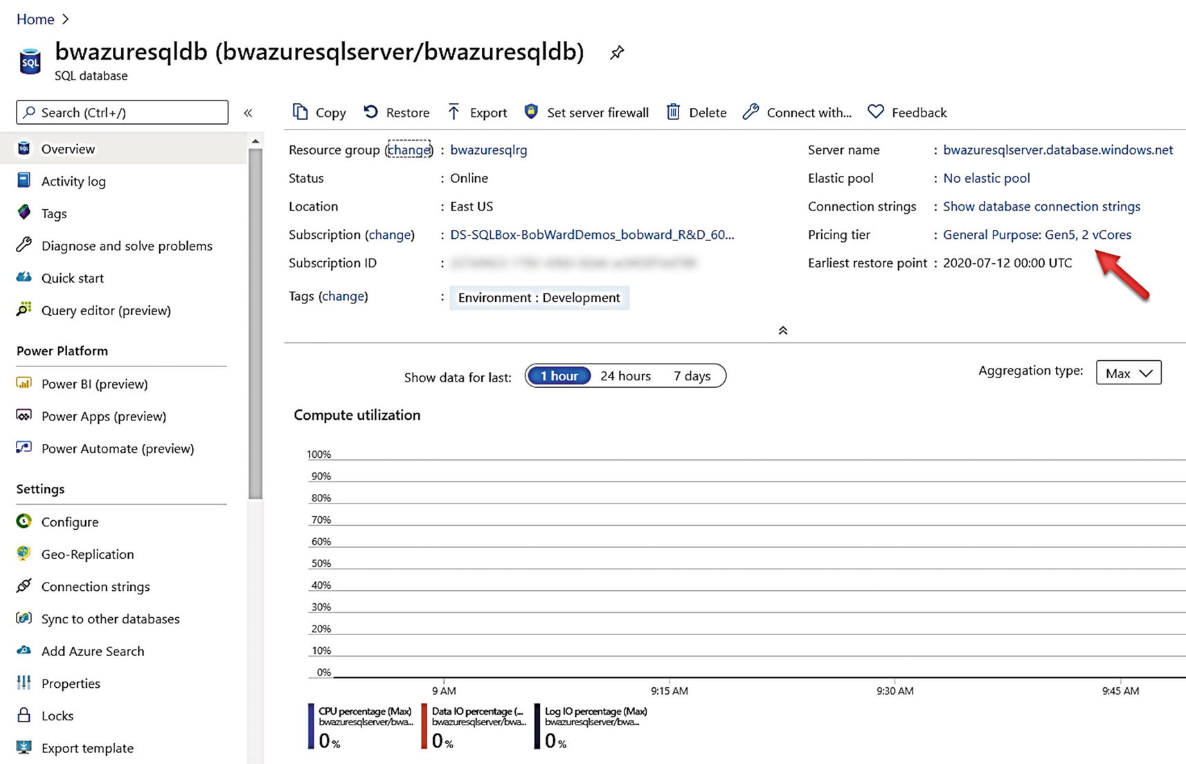Image resolution: width=1186 pixels, height=764 pixels.
Task: Click the Location value East US
Action: coord(471,206)
